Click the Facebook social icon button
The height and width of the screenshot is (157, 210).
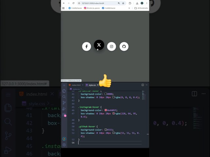coord(87,46)
